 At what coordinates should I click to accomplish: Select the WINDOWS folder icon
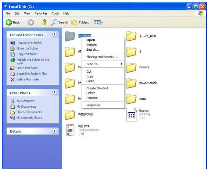pyautogui.click(x=70, y=115)
